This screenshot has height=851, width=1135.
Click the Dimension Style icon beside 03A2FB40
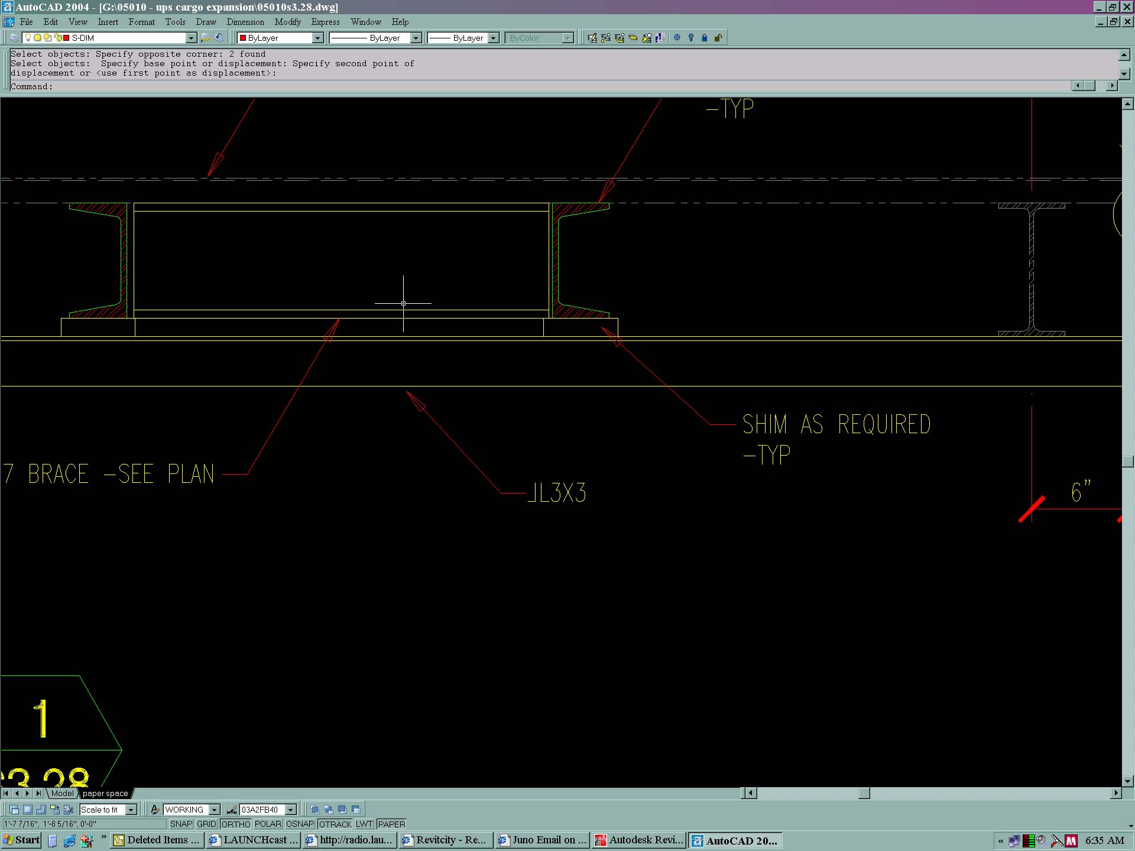232,810
